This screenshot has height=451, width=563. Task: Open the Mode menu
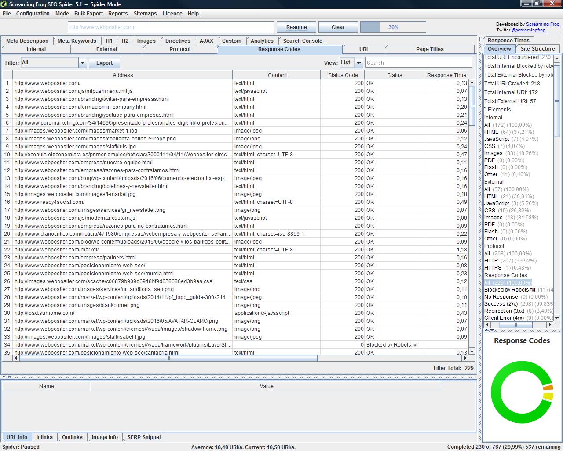click(62, 14)
